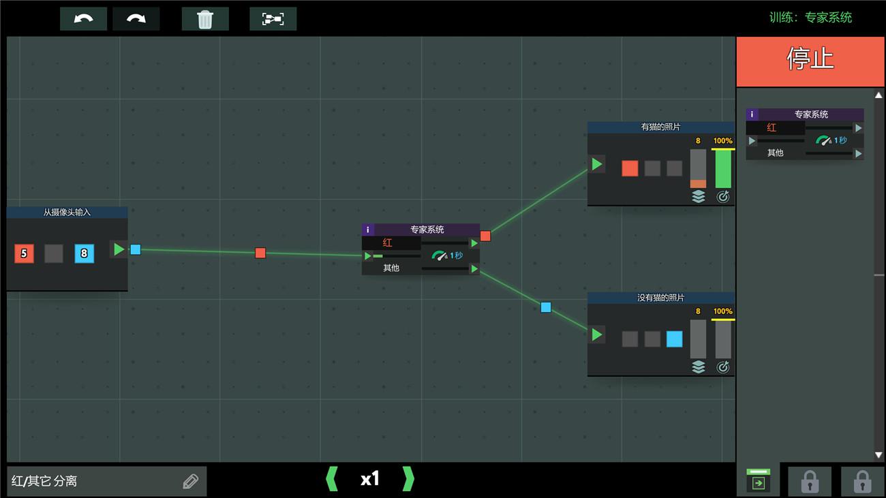The height and width of the screenshot is (498, 886).
Task: Click the layers icon in 有猫的照片 node
Action: click(698, 197)
